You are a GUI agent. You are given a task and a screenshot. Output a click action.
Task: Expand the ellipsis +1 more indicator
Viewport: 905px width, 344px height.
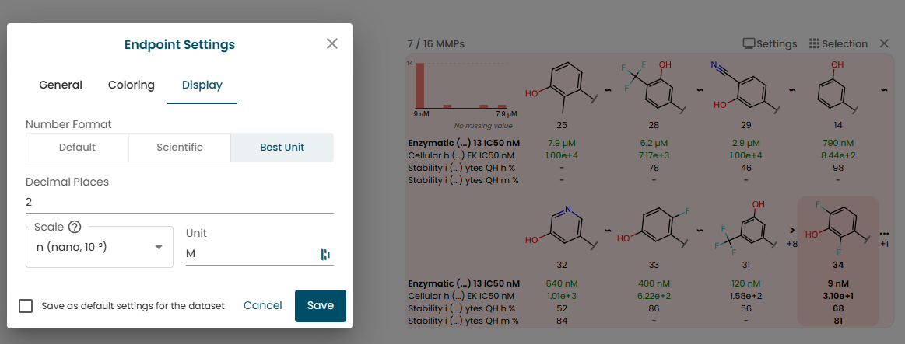884,238
